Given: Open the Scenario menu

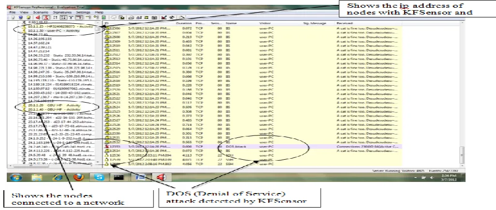Looking at the screenshot, I should (41, 12).
